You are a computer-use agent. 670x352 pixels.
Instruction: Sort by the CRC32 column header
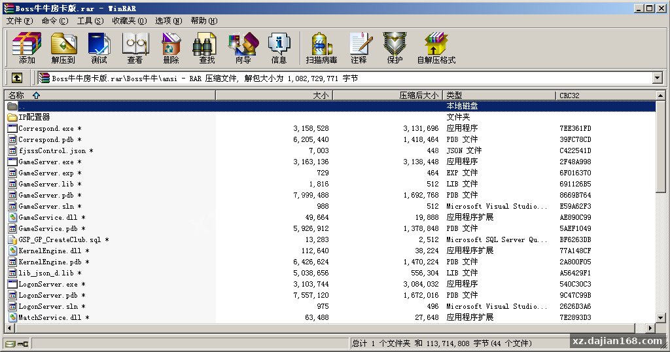pos(606,96)
